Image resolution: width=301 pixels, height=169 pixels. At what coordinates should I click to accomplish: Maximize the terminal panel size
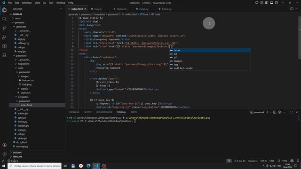tap(292, 112)
